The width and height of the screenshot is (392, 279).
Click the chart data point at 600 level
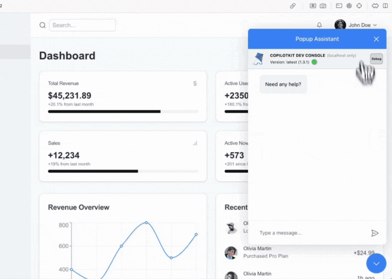(x=121, y=246)
